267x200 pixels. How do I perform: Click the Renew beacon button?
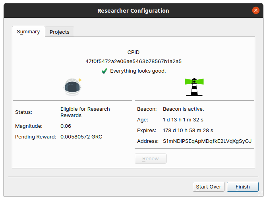pyautogui.click(x=151, y=158)
